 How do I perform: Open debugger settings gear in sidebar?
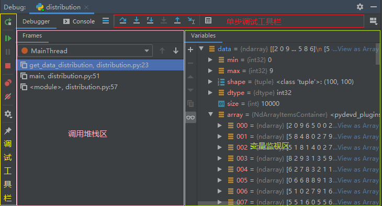pos(8,114)
